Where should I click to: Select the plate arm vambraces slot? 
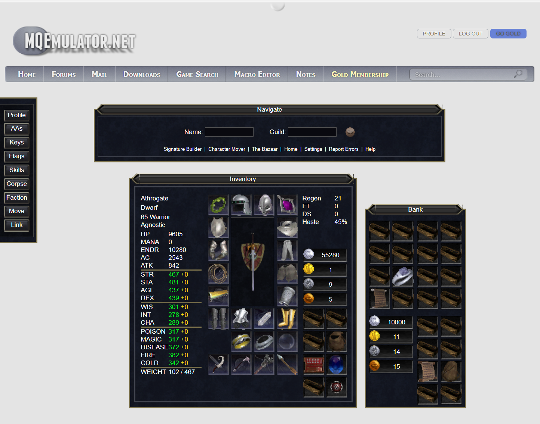(218, 250)
